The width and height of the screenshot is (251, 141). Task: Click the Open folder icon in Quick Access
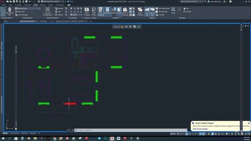coord(11,2)
